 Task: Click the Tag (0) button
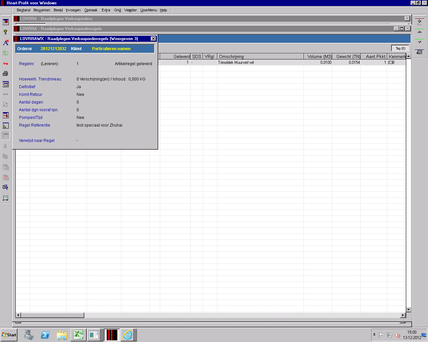[x=400, y=48]
